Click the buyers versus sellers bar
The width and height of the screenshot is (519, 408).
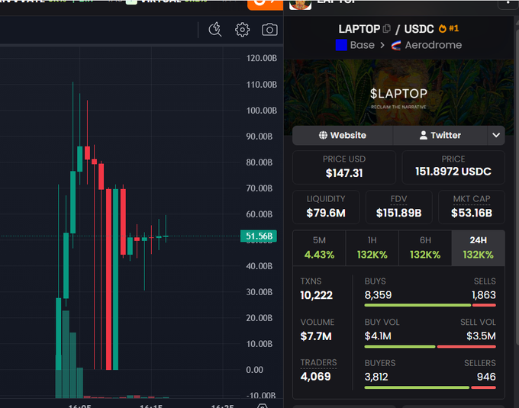tap(430, 387)
